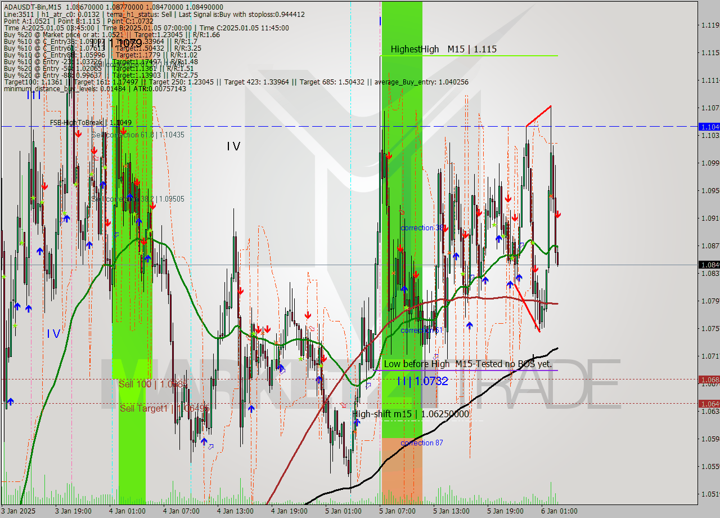Click the ADAUSDT-Bin,M15 symbol title line
The height and width of the screenshot is (518, 720).
pos(114,7)
